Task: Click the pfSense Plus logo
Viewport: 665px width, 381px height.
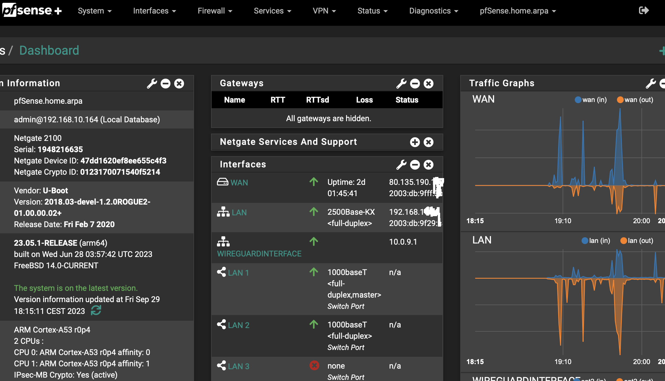Action: [32, 10]
